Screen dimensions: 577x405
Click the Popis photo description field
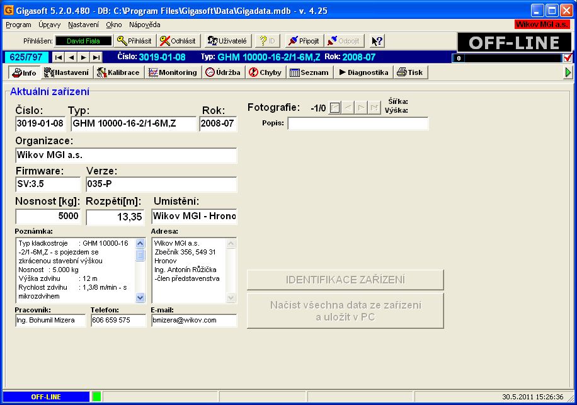pyautogui.click(x=358, y=123)
